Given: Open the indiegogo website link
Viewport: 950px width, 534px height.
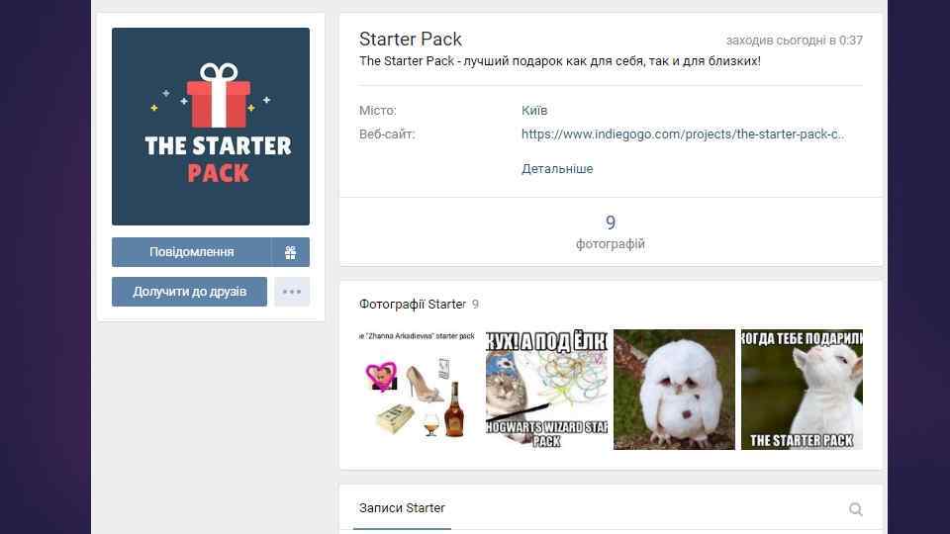Looking at the screenshot, I should 683,134.
